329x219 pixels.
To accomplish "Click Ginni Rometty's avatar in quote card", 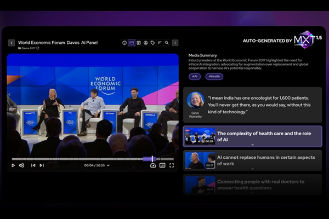I will [x=196, y=100].
